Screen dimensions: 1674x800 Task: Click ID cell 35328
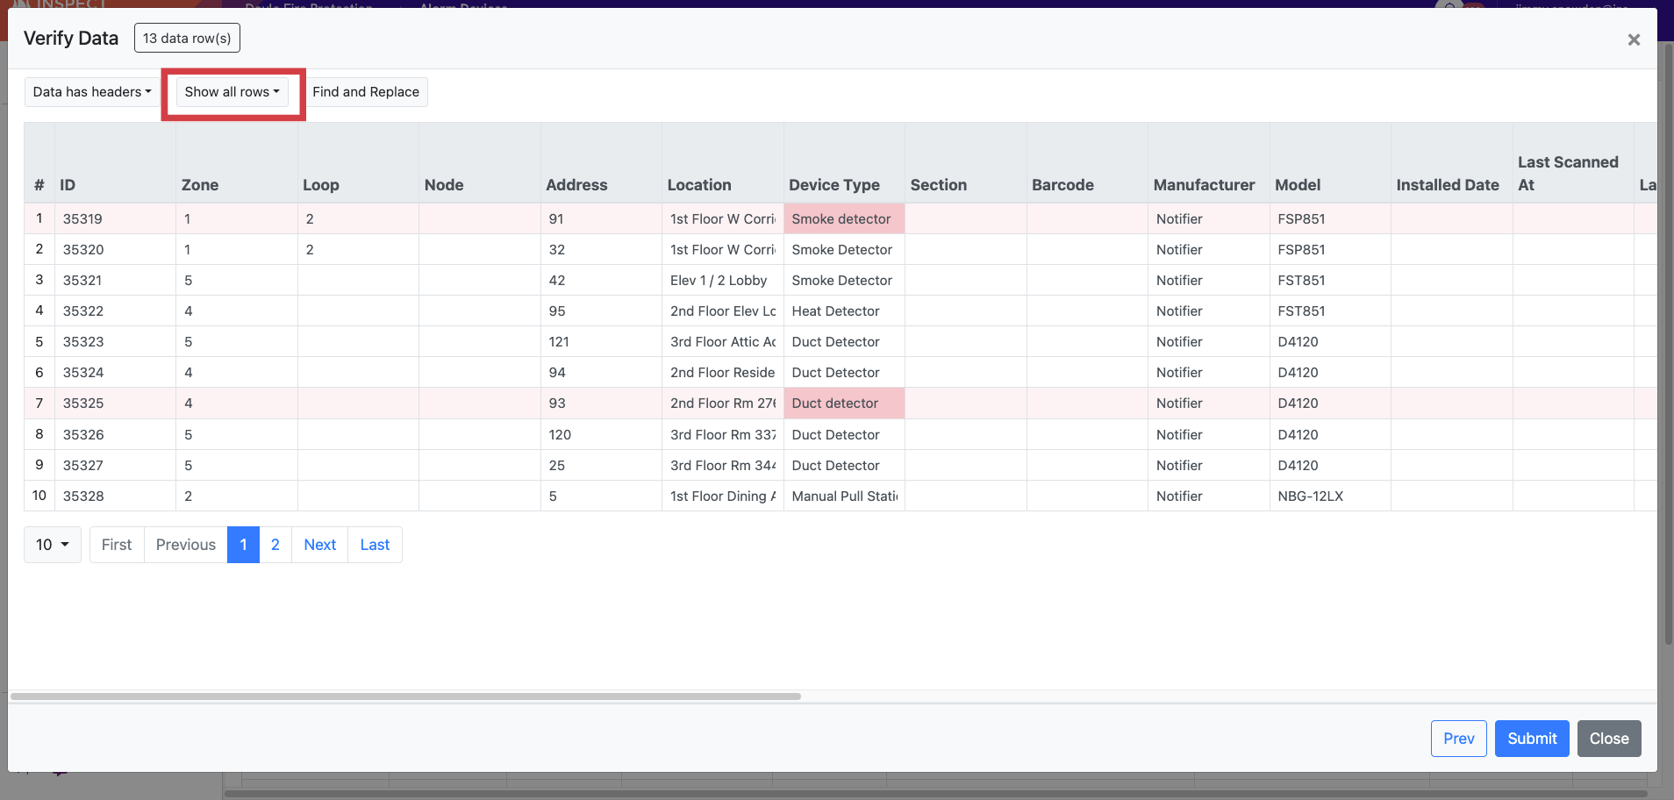(115, 496)
